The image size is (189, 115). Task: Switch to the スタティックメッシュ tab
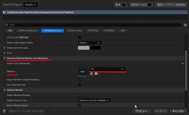(x=28, y=31)
